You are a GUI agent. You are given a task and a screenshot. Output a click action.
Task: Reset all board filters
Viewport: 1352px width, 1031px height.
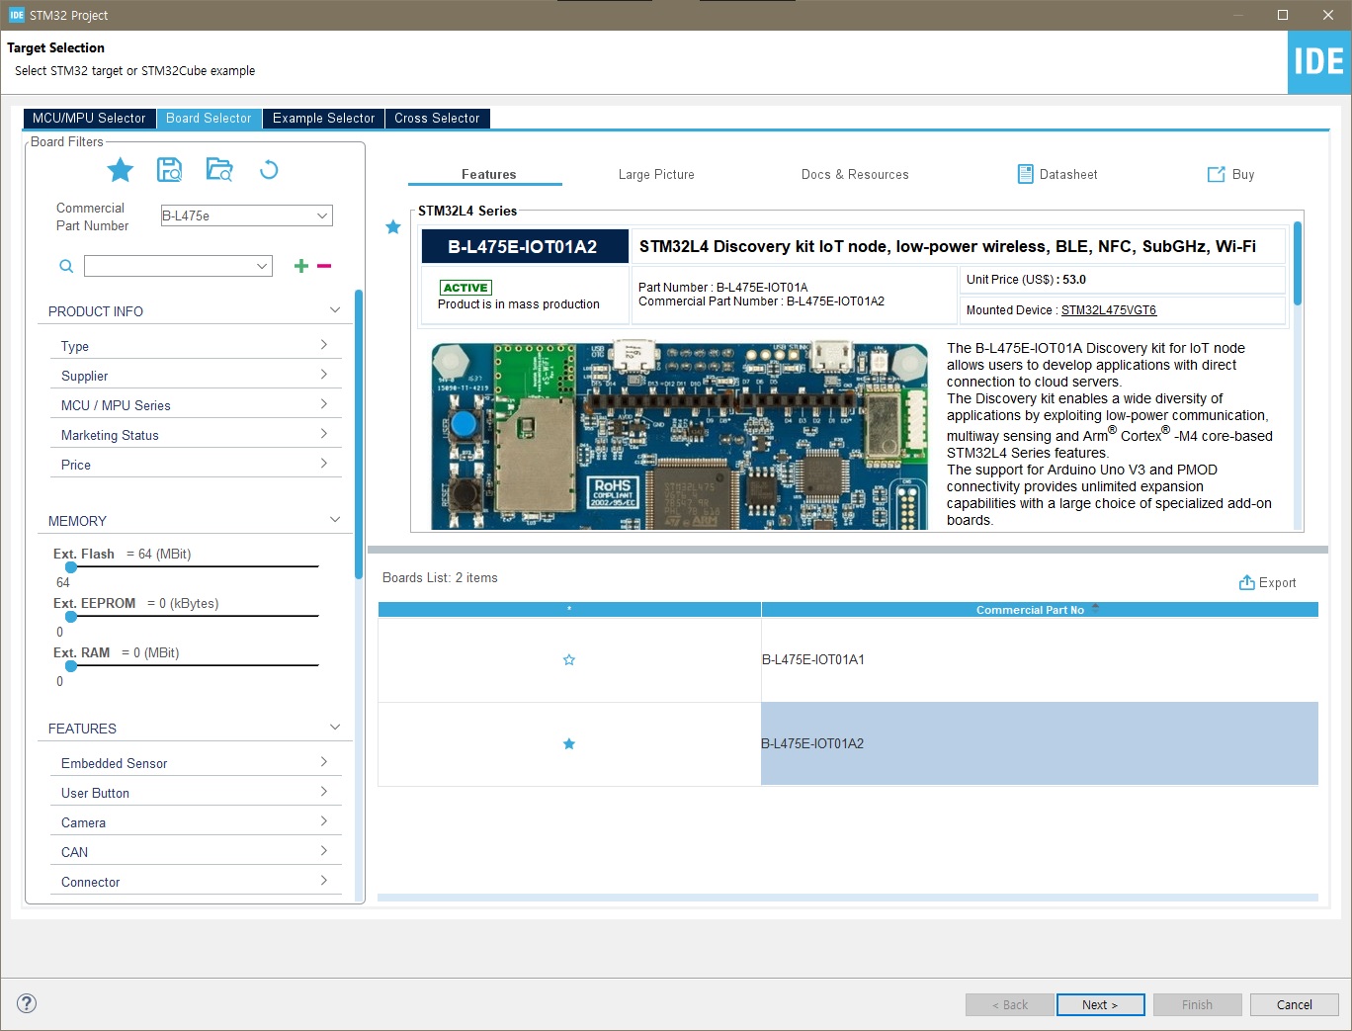[x=269, y=170]
